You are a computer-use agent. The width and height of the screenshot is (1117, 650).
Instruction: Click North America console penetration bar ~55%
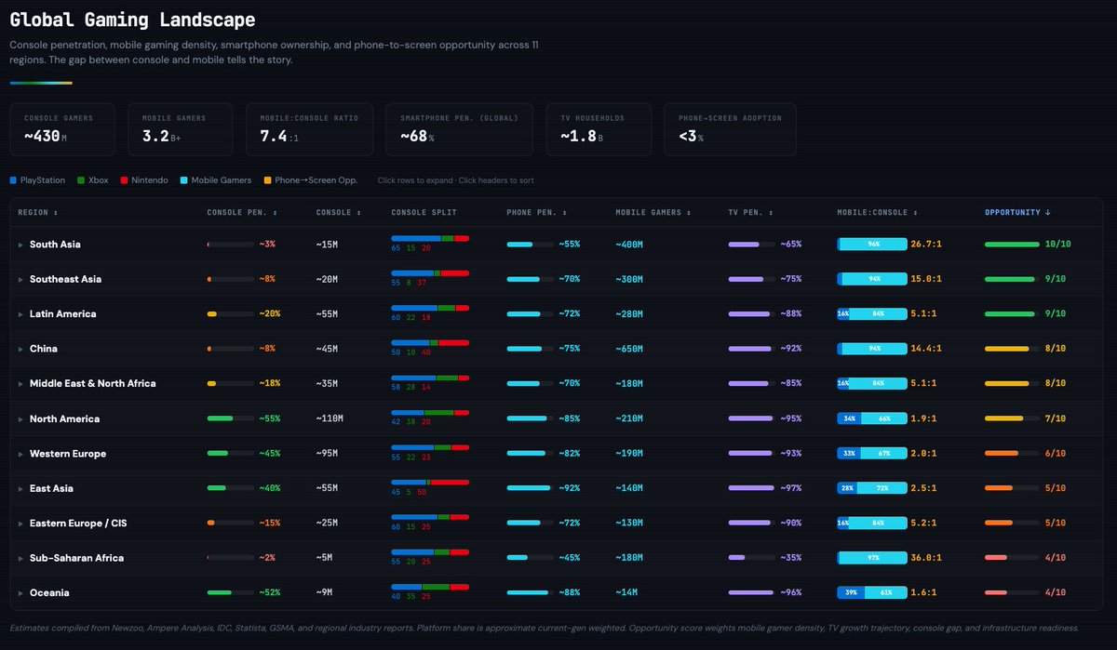pos(230,418)
